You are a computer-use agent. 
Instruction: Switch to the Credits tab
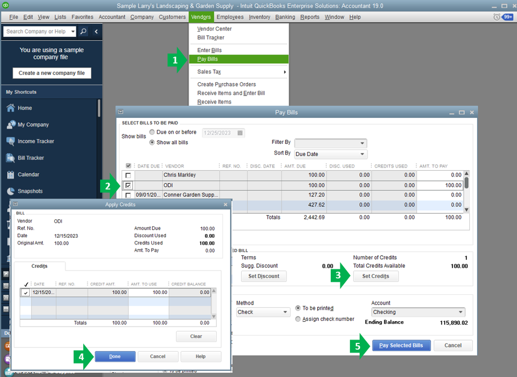(x=39, y=266)
